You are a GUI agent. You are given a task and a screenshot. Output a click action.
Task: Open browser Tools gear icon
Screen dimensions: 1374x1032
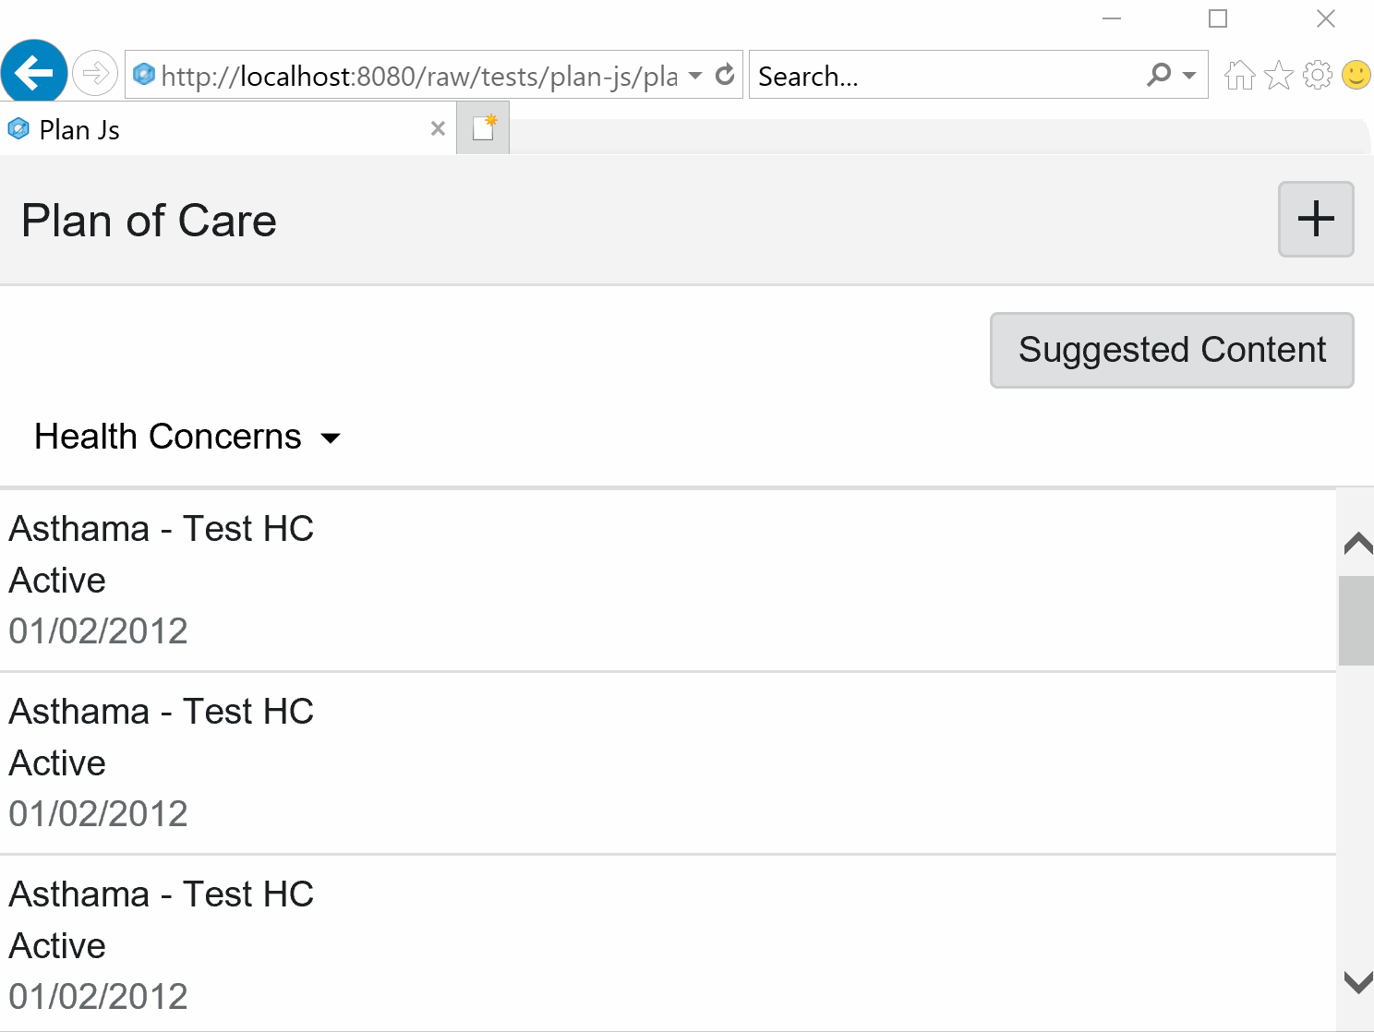click(x=1318, y=75)
